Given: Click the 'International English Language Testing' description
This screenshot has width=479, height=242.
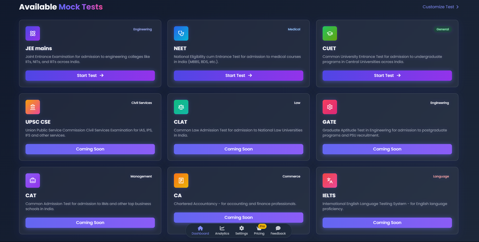Looking at the screenshot, I should [385, 206].
